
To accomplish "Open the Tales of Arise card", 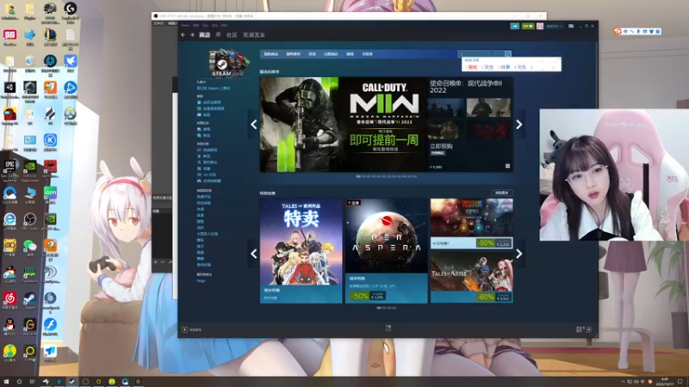I will pyautogui.click(x=471, y=277).
